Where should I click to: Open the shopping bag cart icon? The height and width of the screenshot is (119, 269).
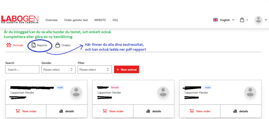tap(242, 20)
